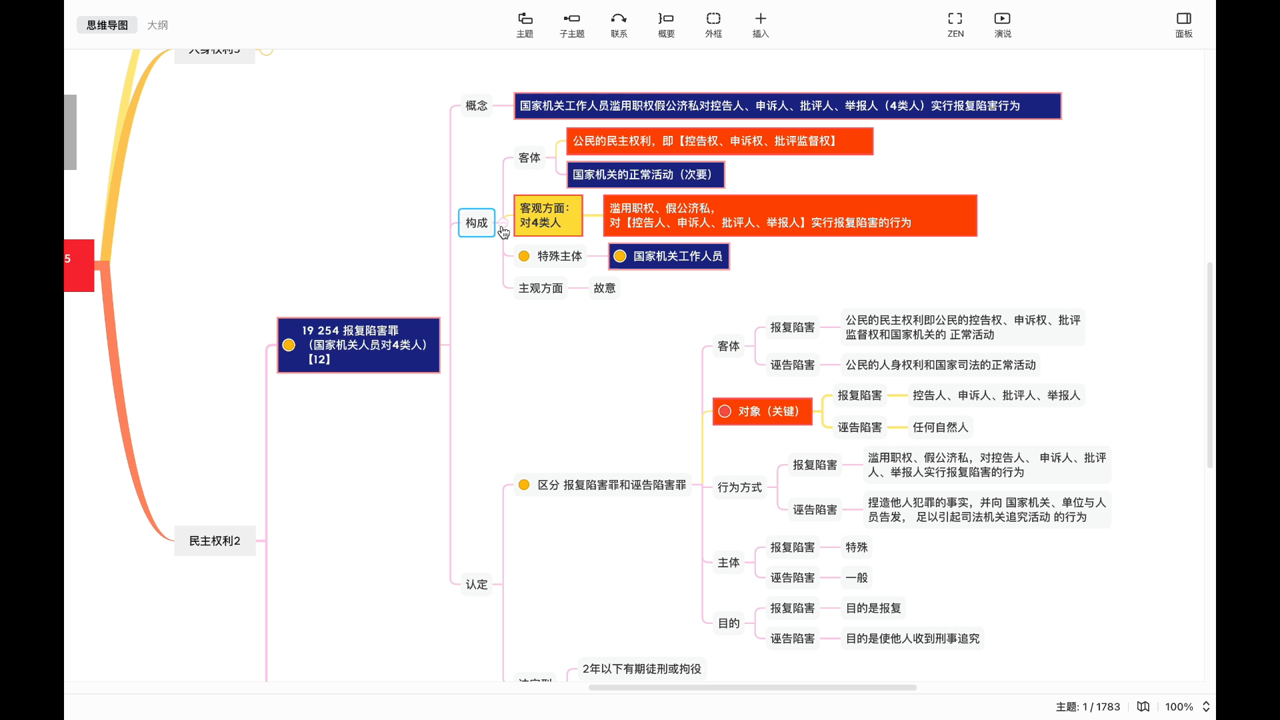Image resolution: width=1280 pixels, height=720 pixels.
Task: Select the 目的 node
Action: point(729,623)
